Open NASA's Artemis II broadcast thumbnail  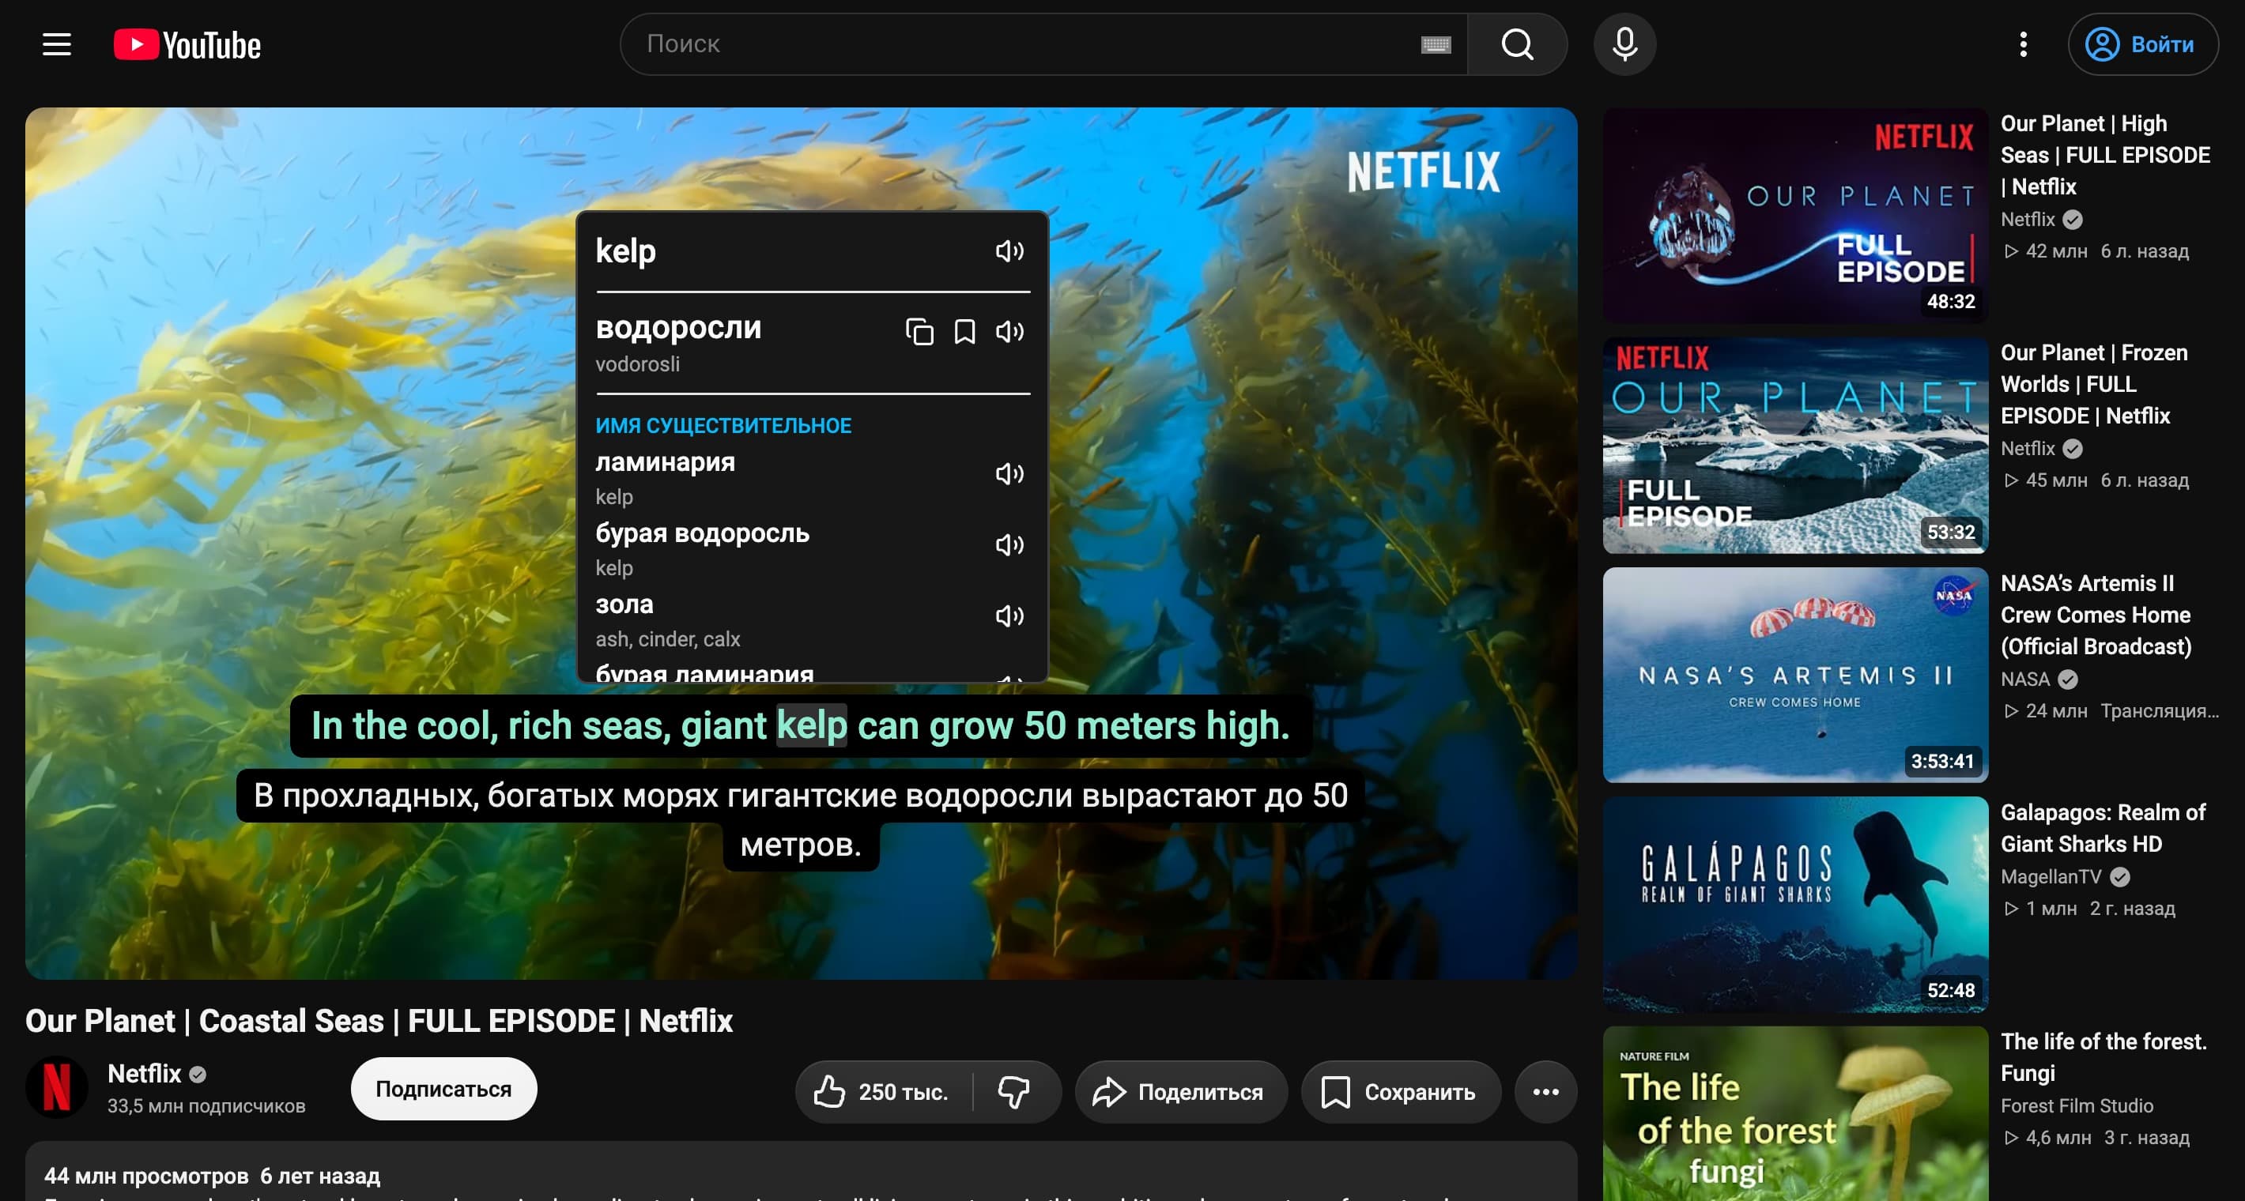click(x=1795, y=675)
